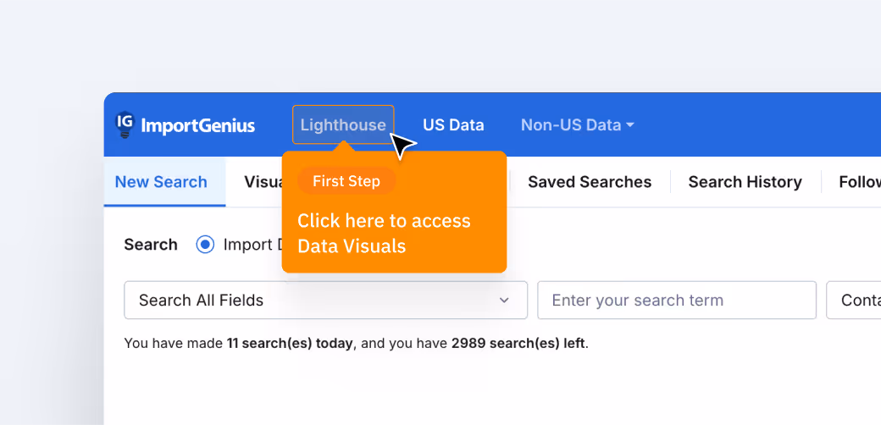
Task: Select the Import Data radio button
Action: coord(205,245)
